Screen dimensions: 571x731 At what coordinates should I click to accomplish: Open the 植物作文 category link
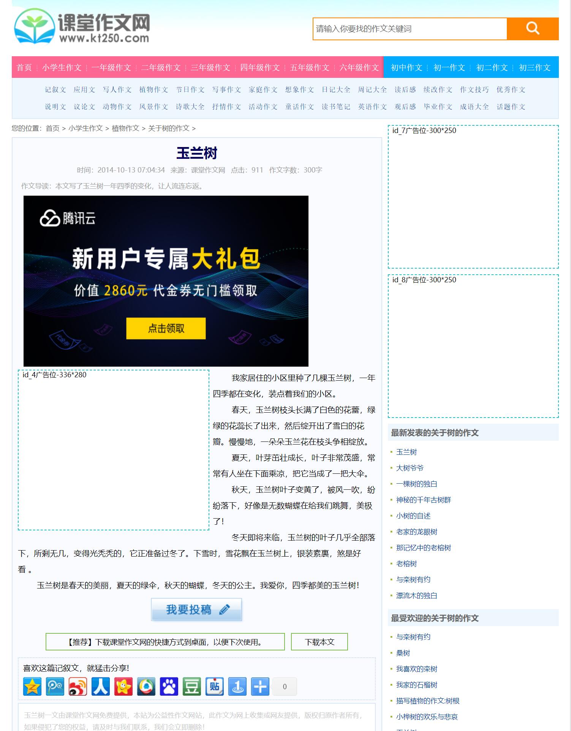(153, 90)
